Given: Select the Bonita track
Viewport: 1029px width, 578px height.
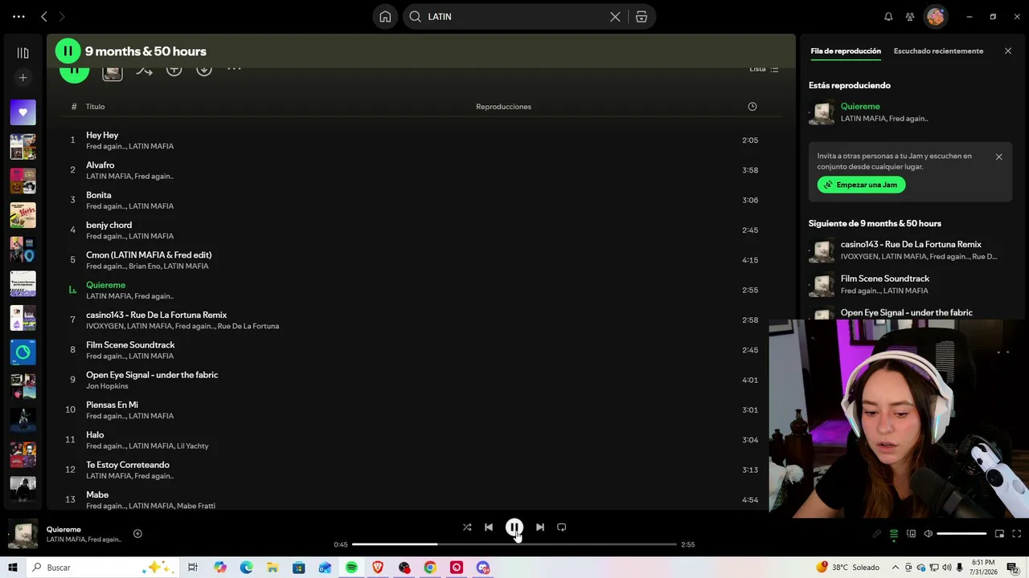Looking at the screenshot, I should tap(421, 200).
